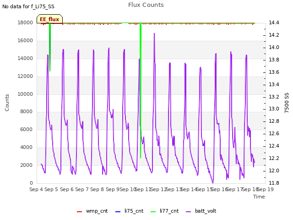
Task: Click the 13.2 right axis tick label
Action: [274, 97]
